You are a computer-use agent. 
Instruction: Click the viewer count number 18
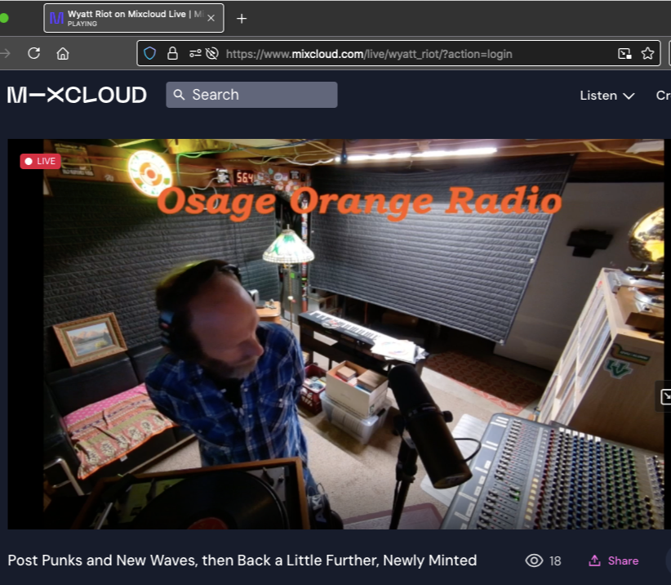click(555, 561)
